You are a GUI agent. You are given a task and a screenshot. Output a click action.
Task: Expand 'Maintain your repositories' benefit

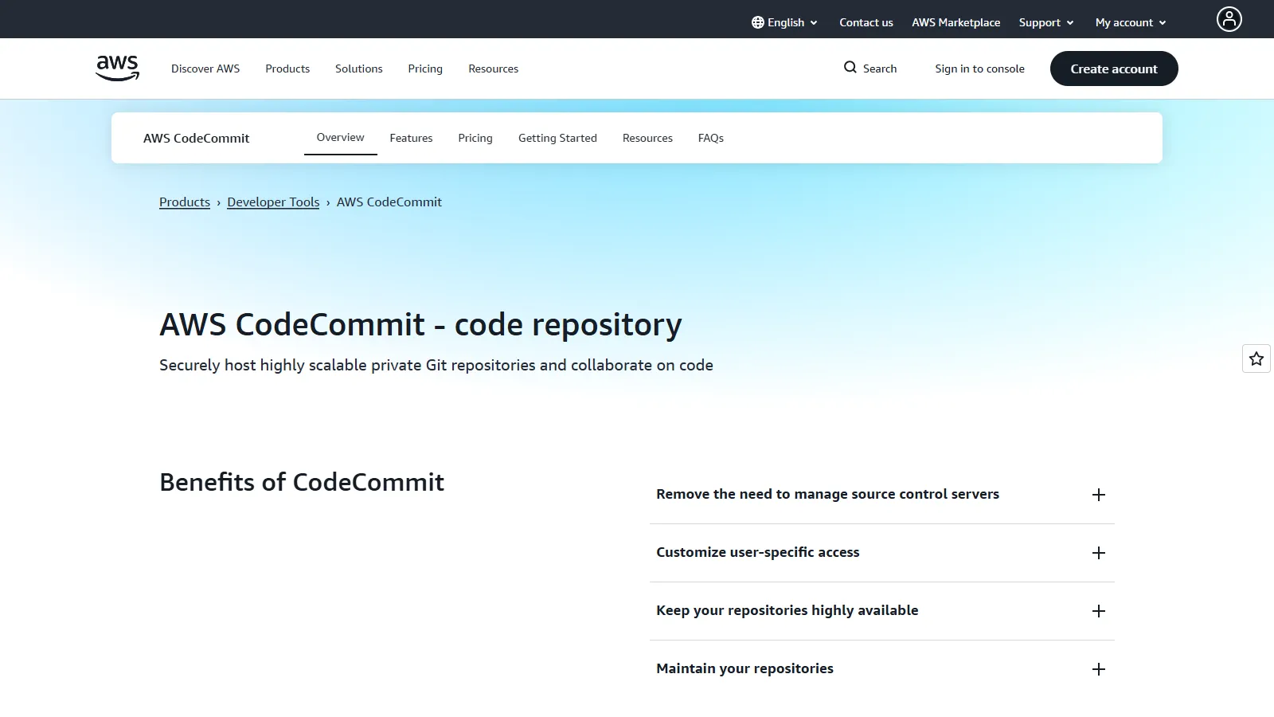click(x=1099, y=669)
